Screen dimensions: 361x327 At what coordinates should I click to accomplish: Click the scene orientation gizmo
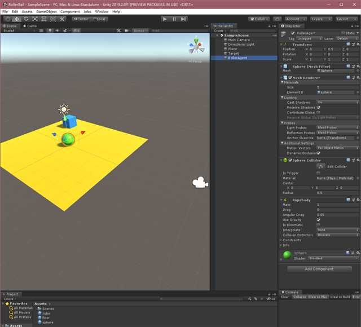pos(196,46)
